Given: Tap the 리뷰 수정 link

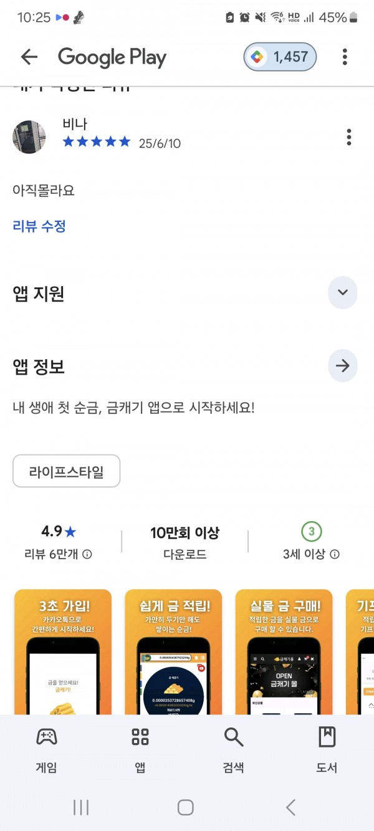Looking at the screenshot, I should pyautogui.click(x=39, y=226).
